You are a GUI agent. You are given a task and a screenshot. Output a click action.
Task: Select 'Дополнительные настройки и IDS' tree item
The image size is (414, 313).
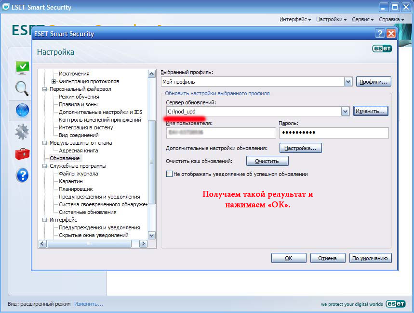pyautogui.click(x=101, y=112)
